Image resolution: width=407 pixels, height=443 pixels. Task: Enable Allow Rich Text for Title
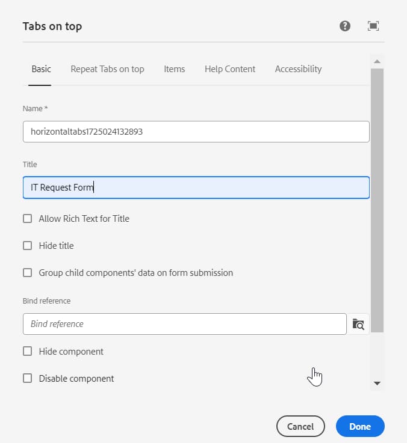[x=27, y=219]
